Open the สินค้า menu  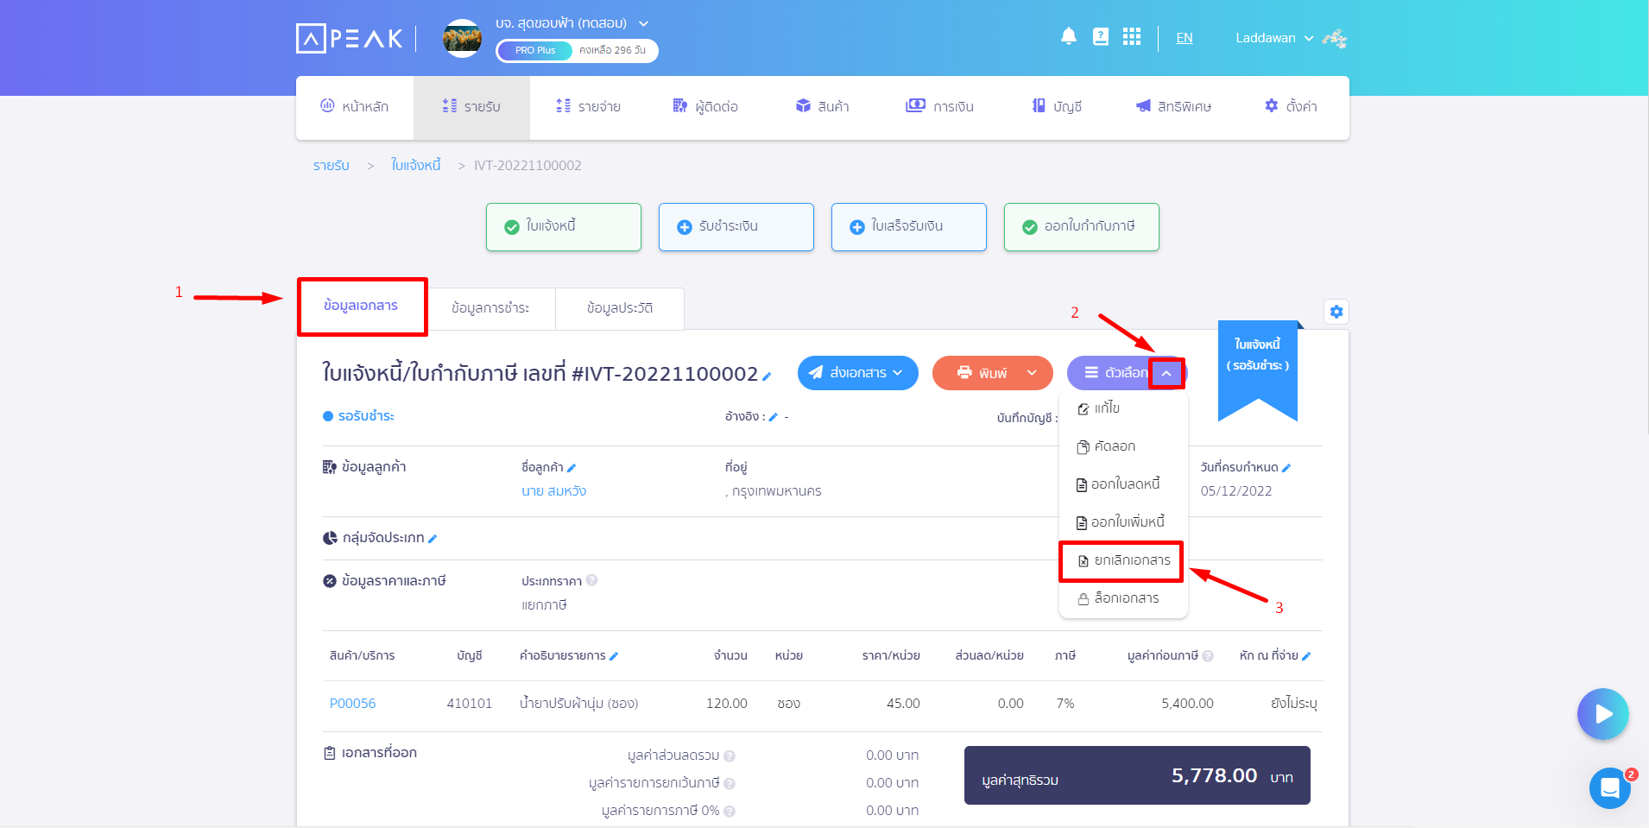[x=822, y=106]
